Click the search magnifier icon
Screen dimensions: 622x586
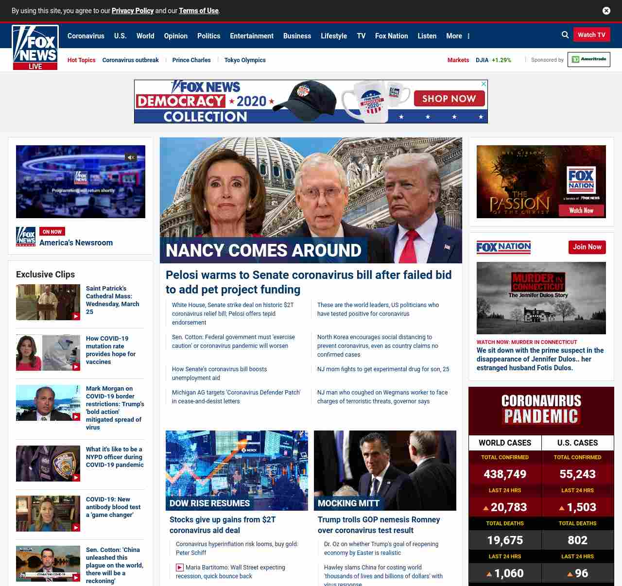click(x=565, y=35)
